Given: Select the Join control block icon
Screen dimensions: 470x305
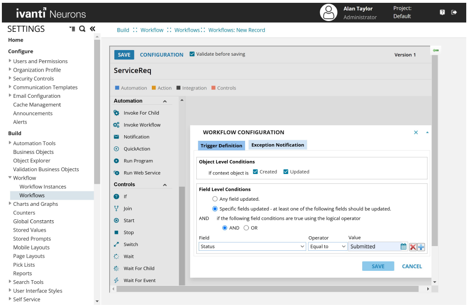Looking at the screenshot, I should pos(116,209).
